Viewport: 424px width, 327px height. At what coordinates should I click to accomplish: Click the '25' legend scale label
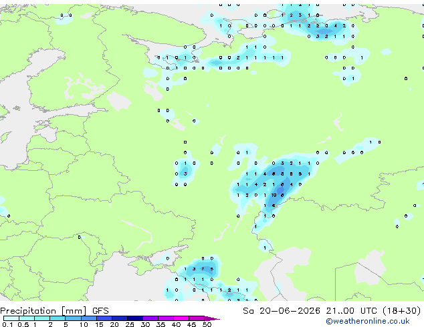(130, 324)
